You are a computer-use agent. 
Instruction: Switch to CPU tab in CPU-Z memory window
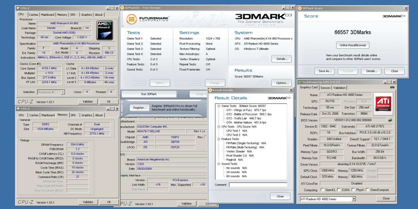[x=21, y=115]
